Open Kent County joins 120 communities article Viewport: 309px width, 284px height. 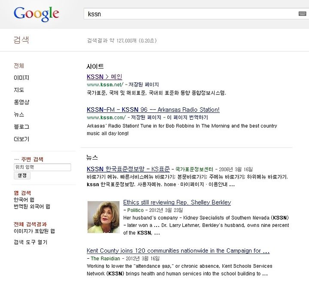(x=178, y=251)
